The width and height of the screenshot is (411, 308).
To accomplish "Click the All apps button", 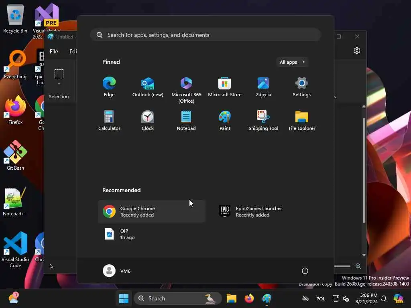I will 292,62.
